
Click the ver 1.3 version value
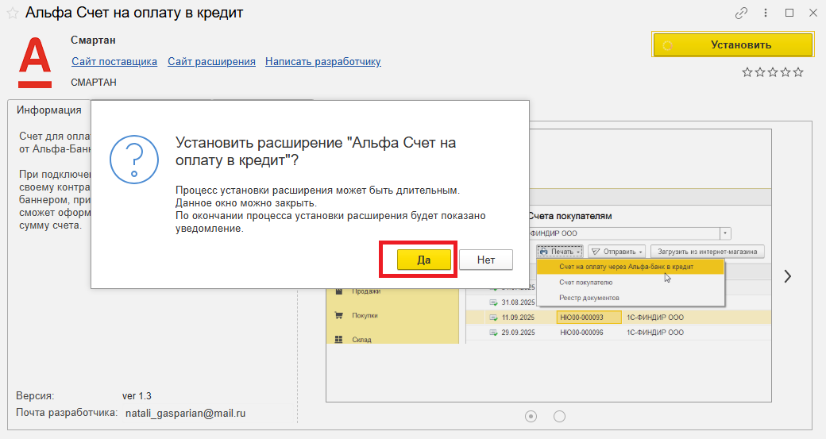137,396
